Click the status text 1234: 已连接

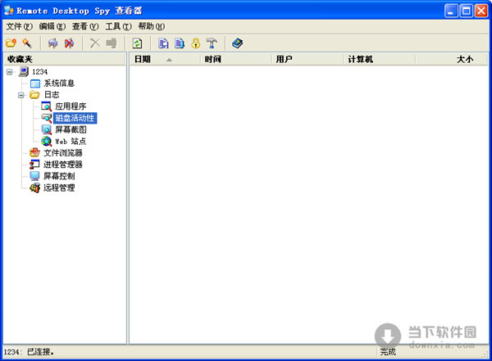tap(29, 352)
